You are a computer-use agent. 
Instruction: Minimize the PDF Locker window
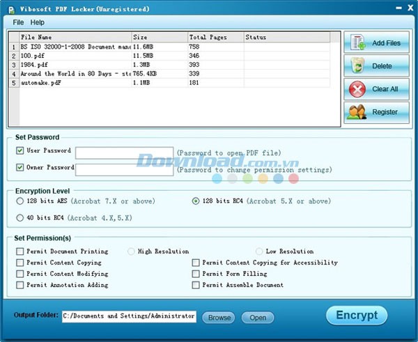398,8
